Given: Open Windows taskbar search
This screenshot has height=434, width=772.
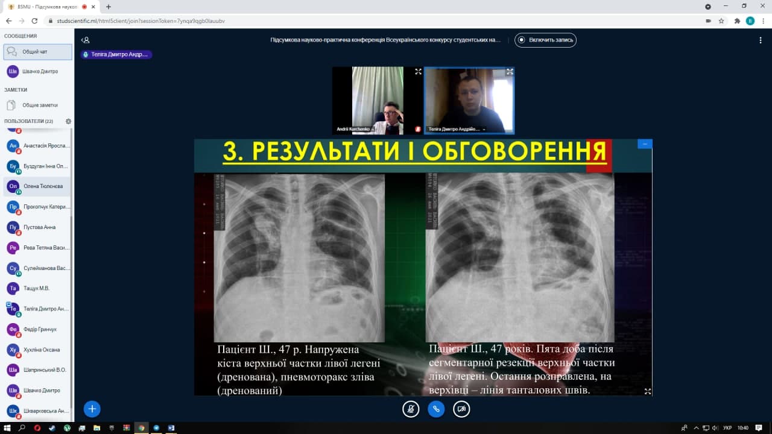Looking at the screenshot, I should tap(22, 428).
